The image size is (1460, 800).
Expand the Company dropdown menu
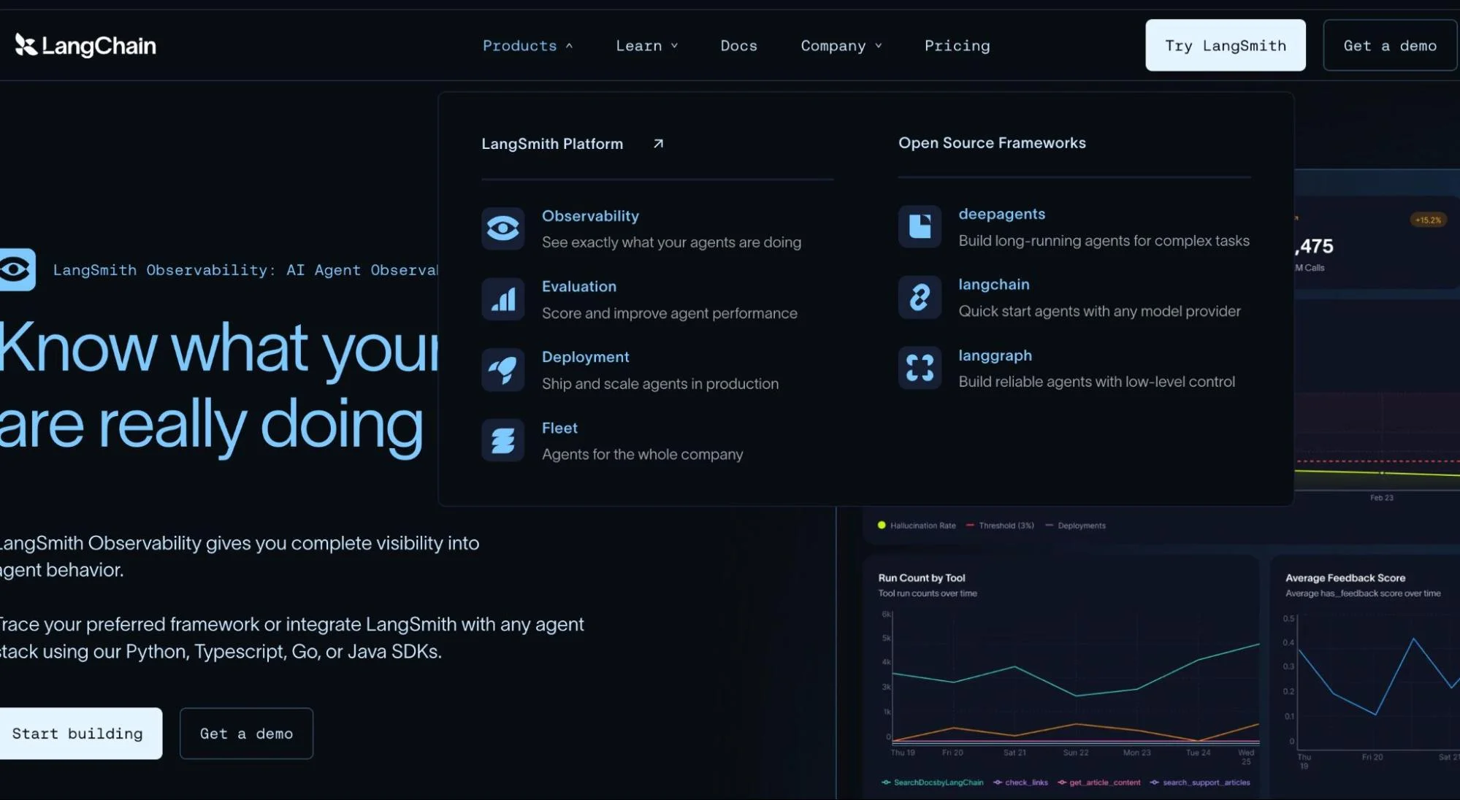pyautogui.click(x=841, y=46)
